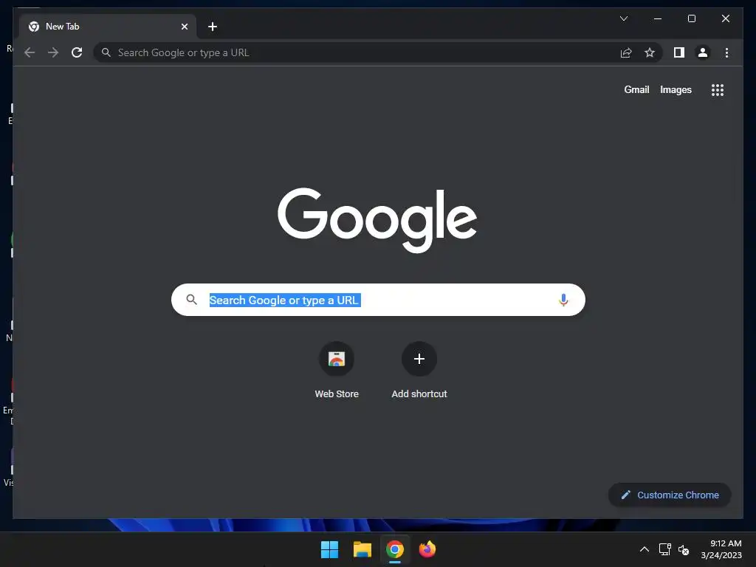Launch Firefox from the taskbar
756x567 pixels.
click(x=427, y=549)
